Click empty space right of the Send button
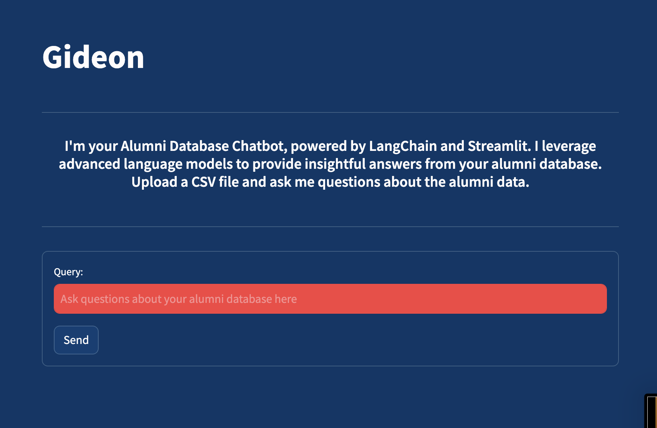657x428 pixels. tap(336, 340)
